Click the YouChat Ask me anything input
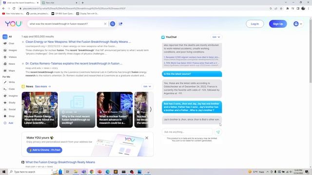312x175 pixels. (187, 132)
